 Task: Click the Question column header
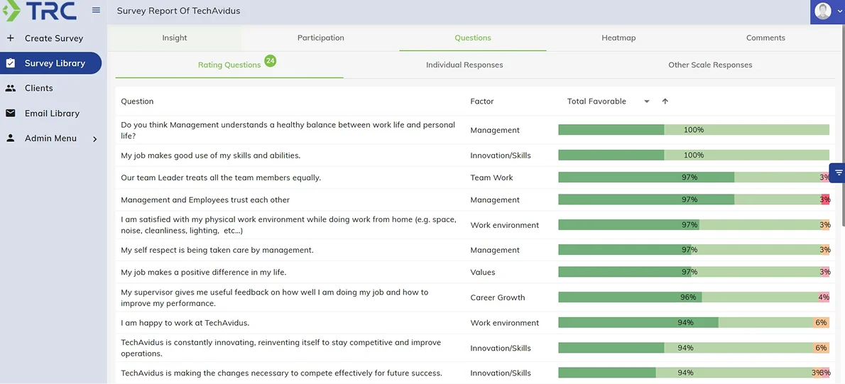[x=137, y=102]
